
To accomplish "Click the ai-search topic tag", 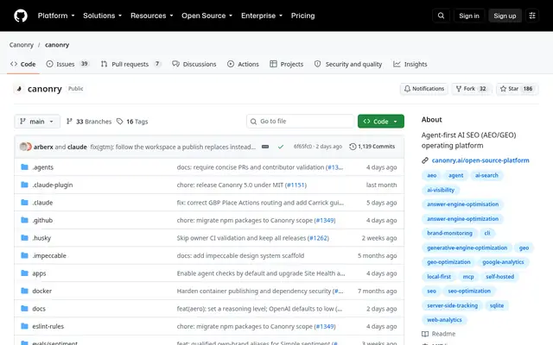I will [486, 175].
